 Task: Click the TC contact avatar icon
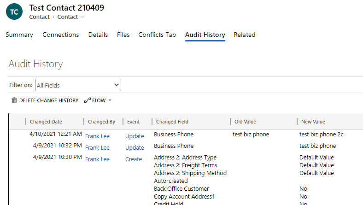tap(14, 12)
